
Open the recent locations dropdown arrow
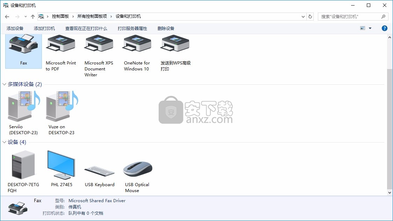pos(26,16)
